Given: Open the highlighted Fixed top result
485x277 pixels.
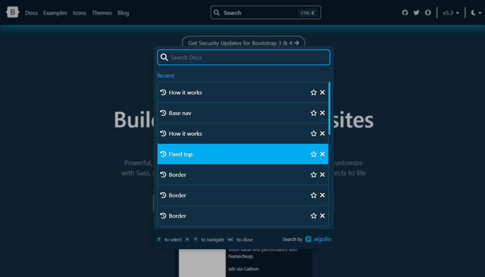Looking at the screenshot, I should tap(243, 154).
